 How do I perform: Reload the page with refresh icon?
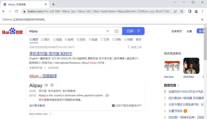coord(16,12)
